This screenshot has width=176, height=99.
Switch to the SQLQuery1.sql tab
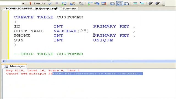[32, 9]
